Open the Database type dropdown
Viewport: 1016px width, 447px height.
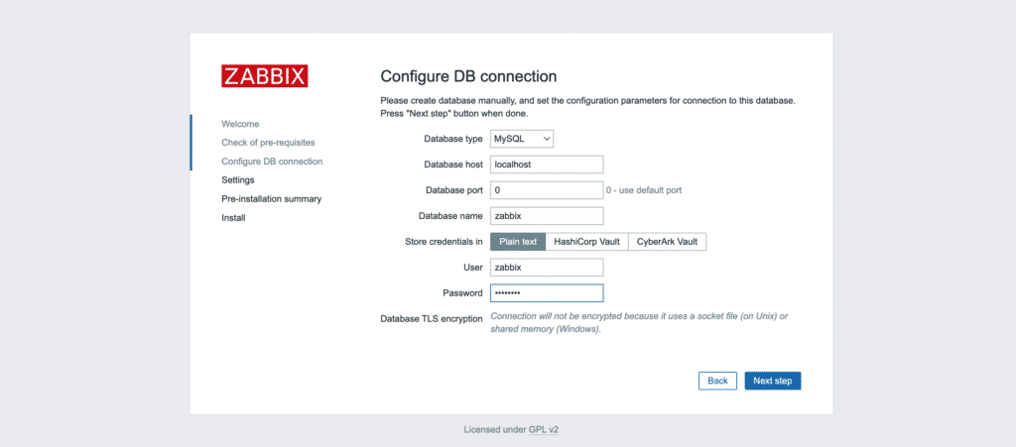click(x=522, y=139)
